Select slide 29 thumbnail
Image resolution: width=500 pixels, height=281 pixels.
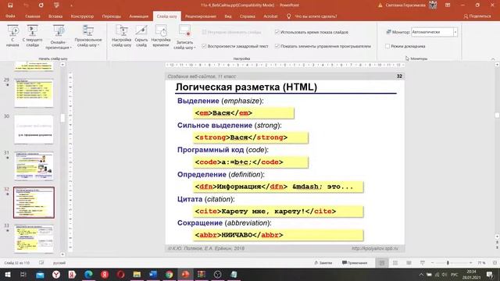pyautogui.click(x=34, y=93)
